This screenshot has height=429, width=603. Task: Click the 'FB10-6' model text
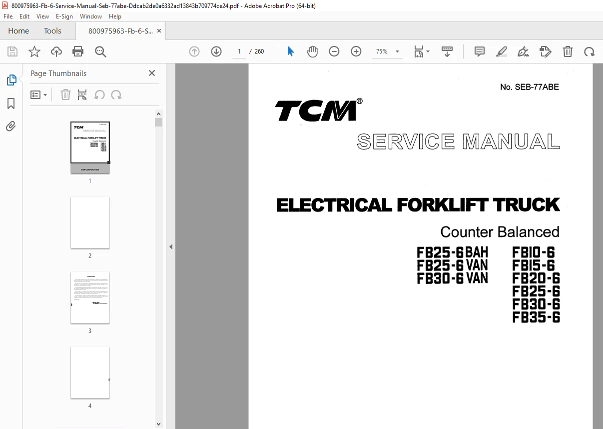coord(534,252)
